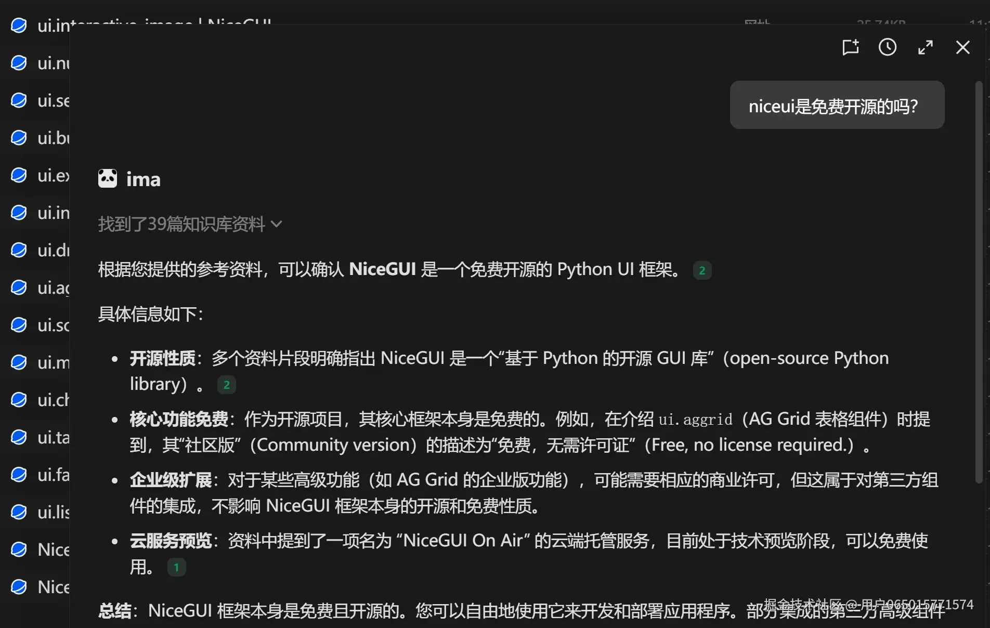Close the ima chat panel
This screenshot has height=628, width=990.
click(x=963, y=47)
